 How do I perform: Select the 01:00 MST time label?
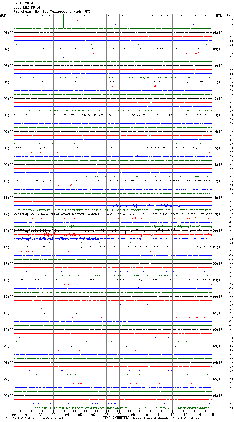9,33
